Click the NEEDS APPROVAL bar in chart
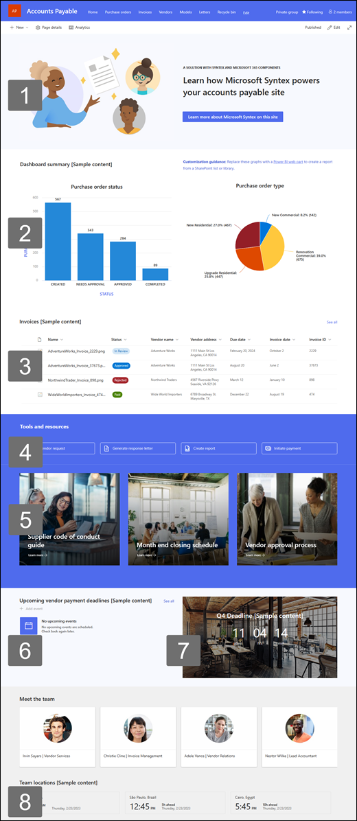Viewport: 357px width, 821px height. (91, 257)
